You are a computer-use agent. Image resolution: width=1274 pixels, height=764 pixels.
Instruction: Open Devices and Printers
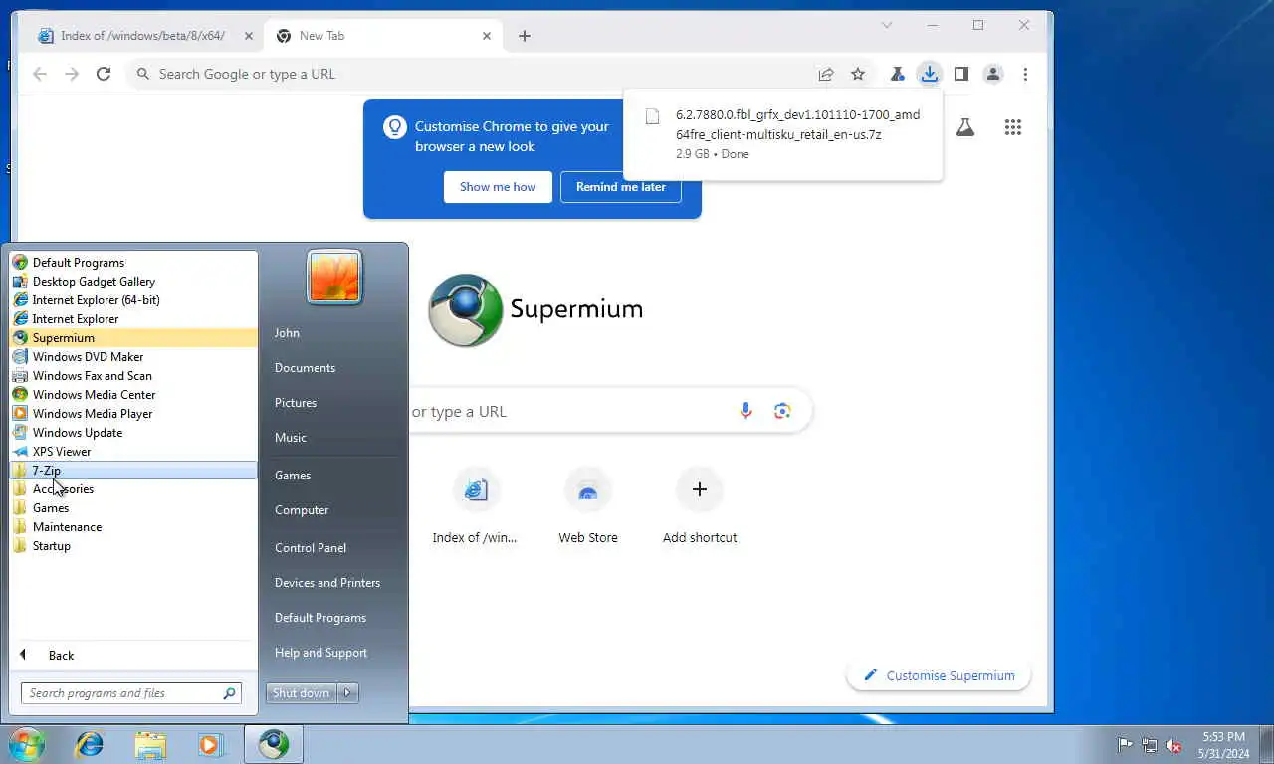coord(327,583)
